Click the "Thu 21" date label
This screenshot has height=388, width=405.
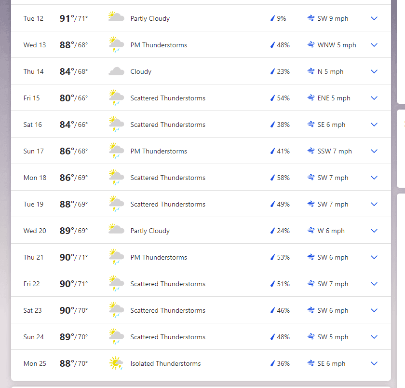(x=33, y=257)
